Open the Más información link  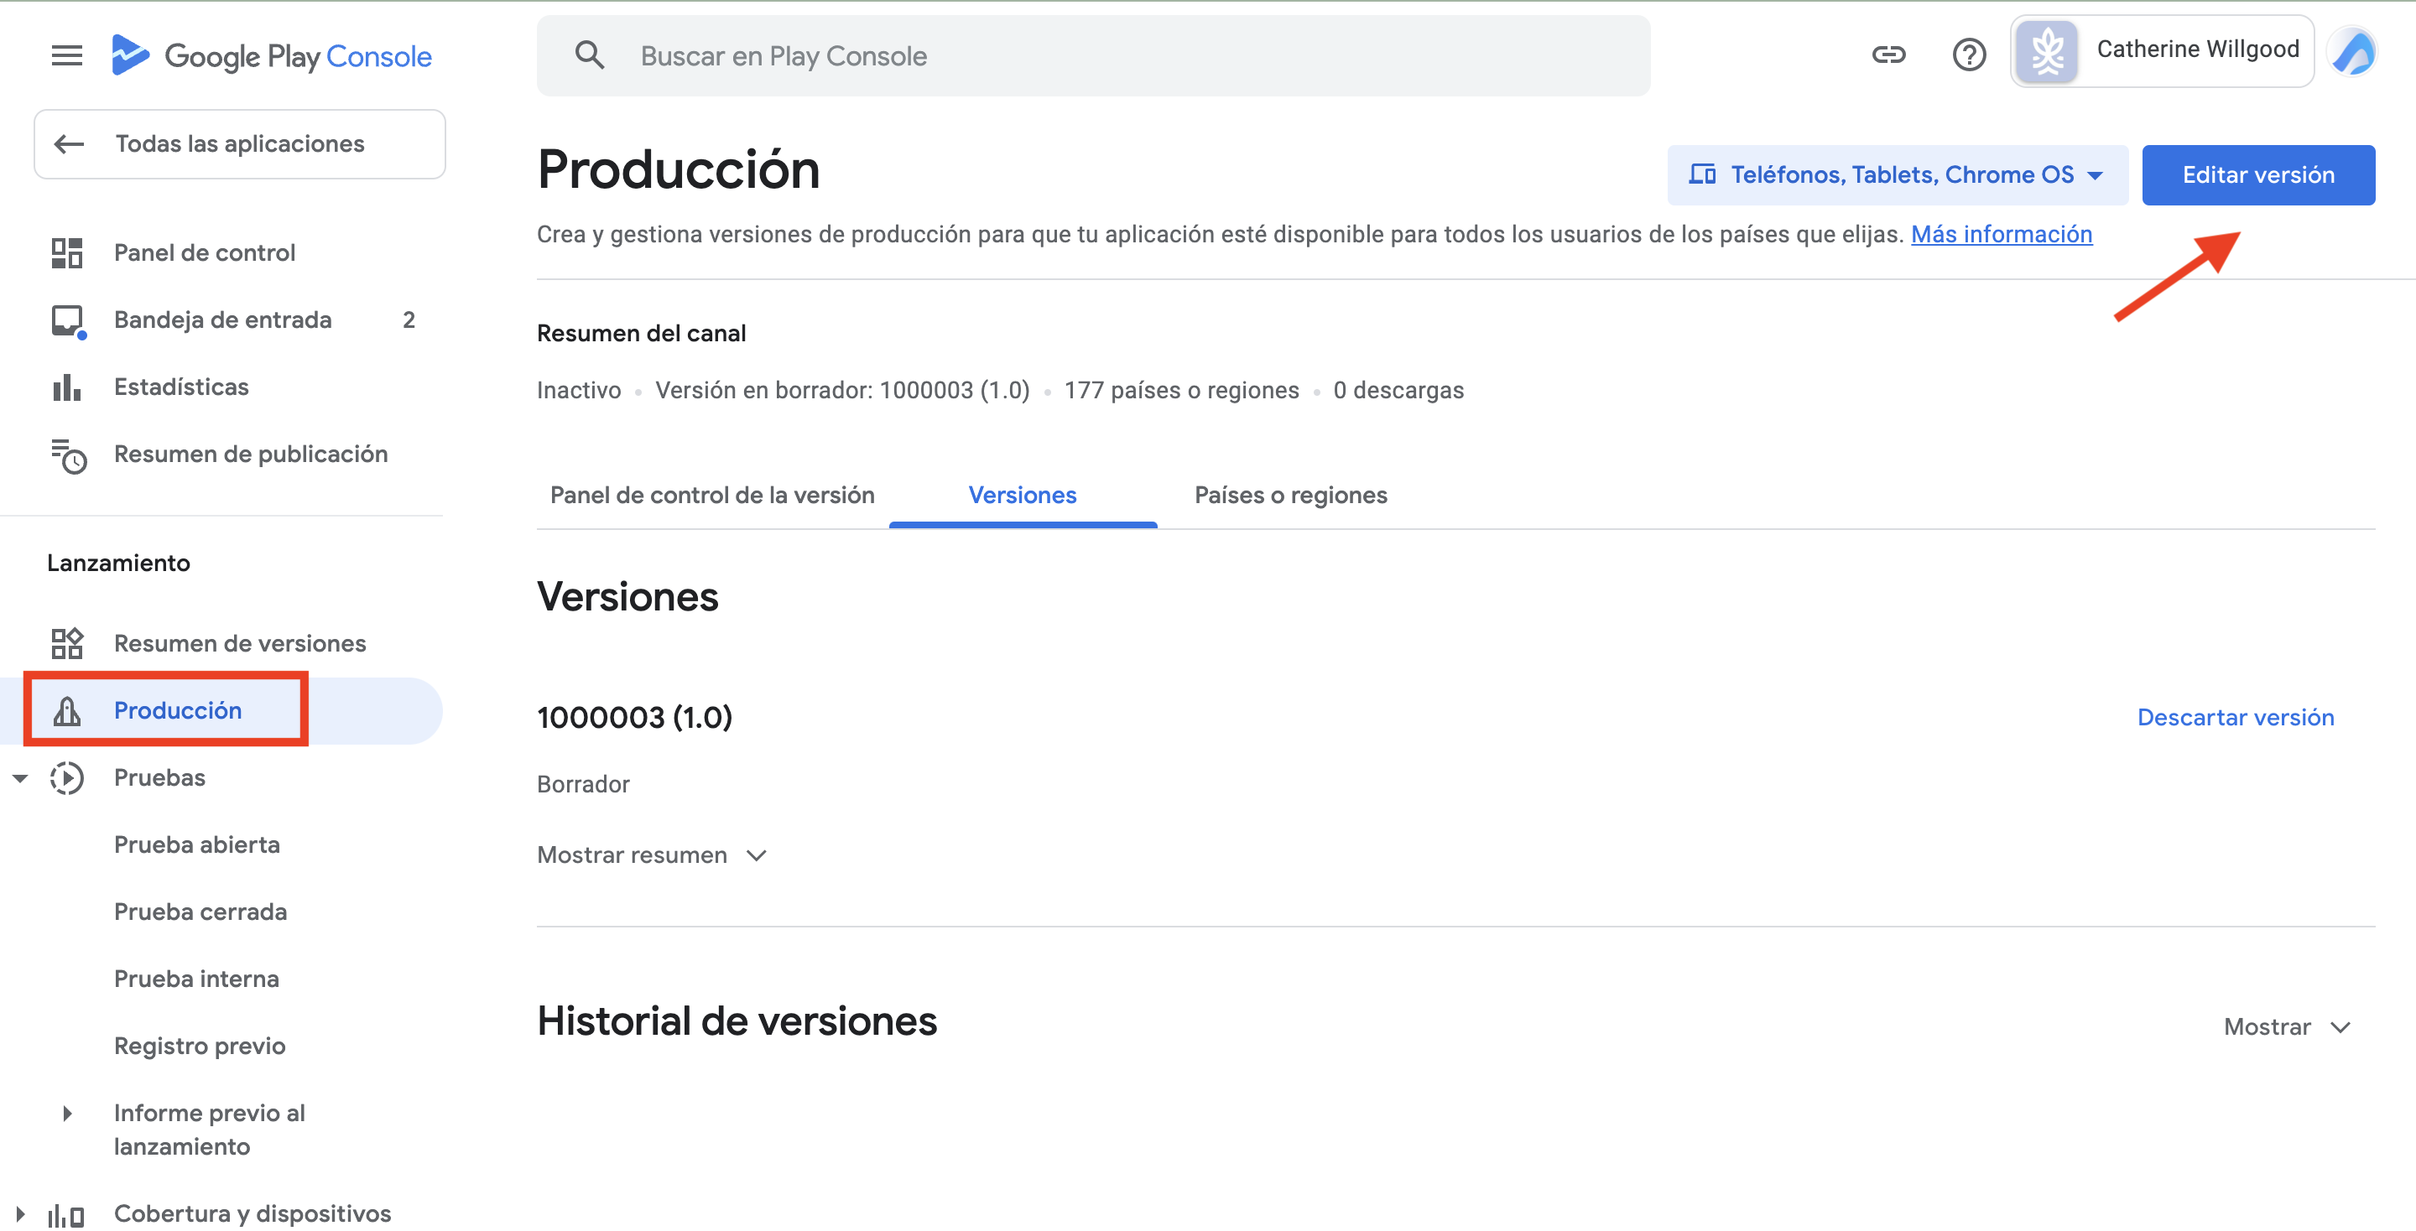pos(2002,235)
